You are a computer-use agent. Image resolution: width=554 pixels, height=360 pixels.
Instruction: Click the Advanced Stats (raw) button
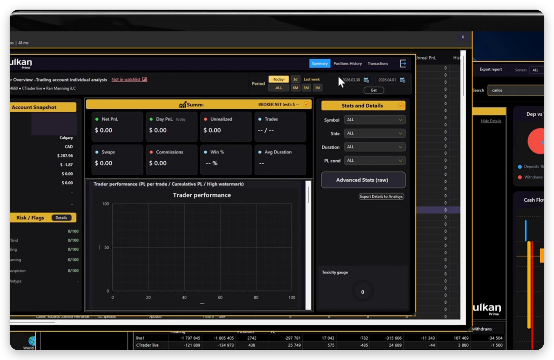click(363, 180)
